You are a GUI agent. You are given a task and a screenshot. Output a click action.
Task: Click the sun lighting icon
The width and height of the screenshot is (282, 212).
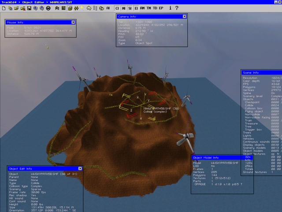tap(82, 8)
